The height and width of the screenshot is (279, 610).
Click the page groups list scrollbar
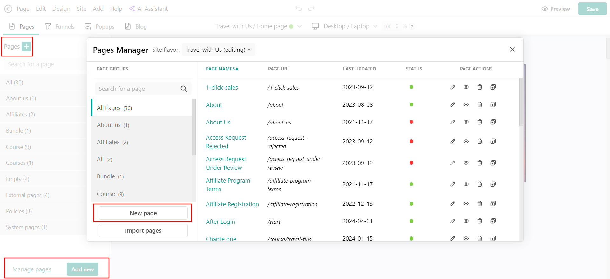(x=194, y=127)
